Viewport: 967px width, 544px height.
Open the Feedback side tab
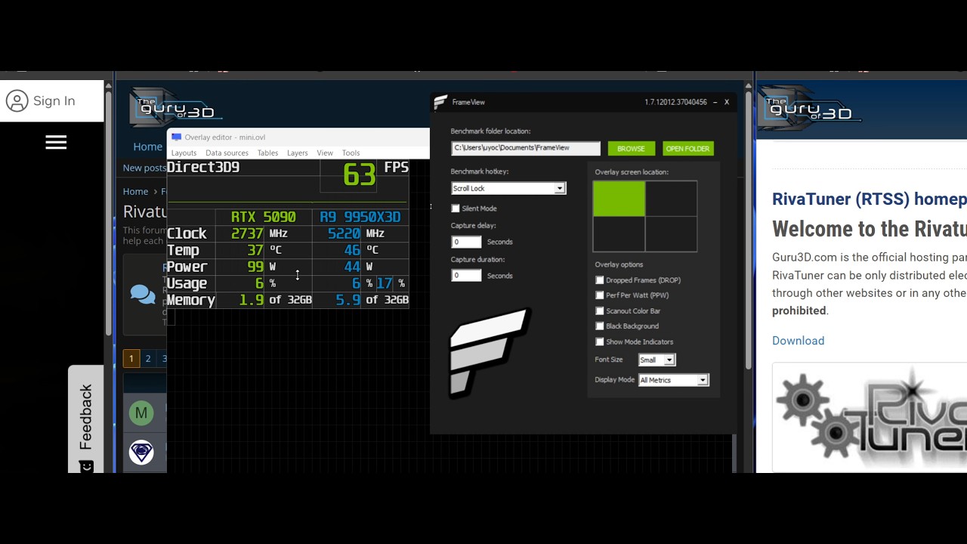(86, 419)
